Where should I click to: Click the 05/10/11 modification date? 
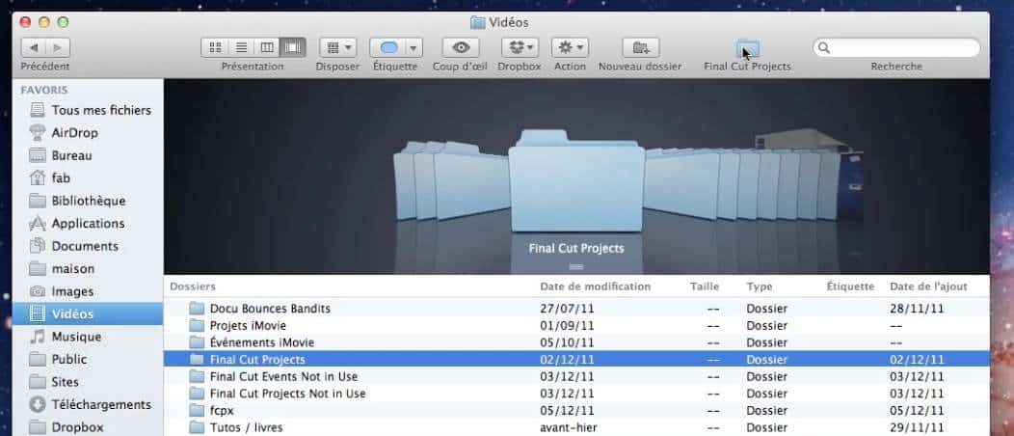pyautogui.click(x=567, y=342)
